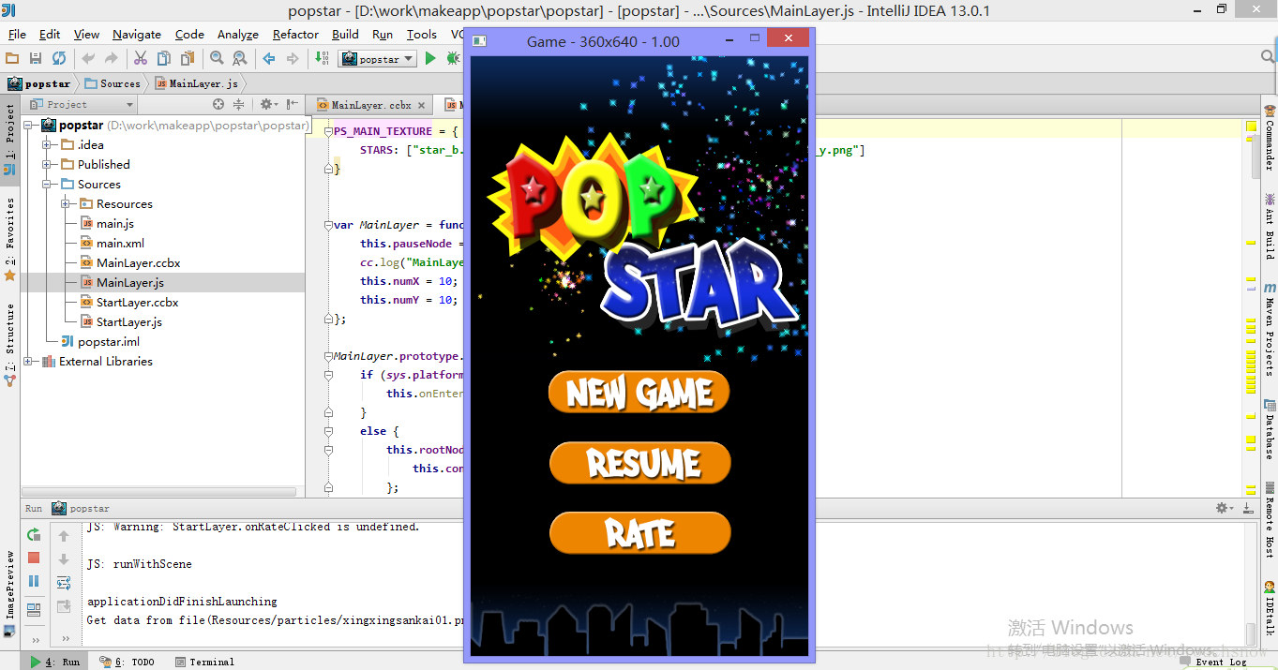Click Scroll from Source target icon
The image size is (1278, 670).
[218, 104]
